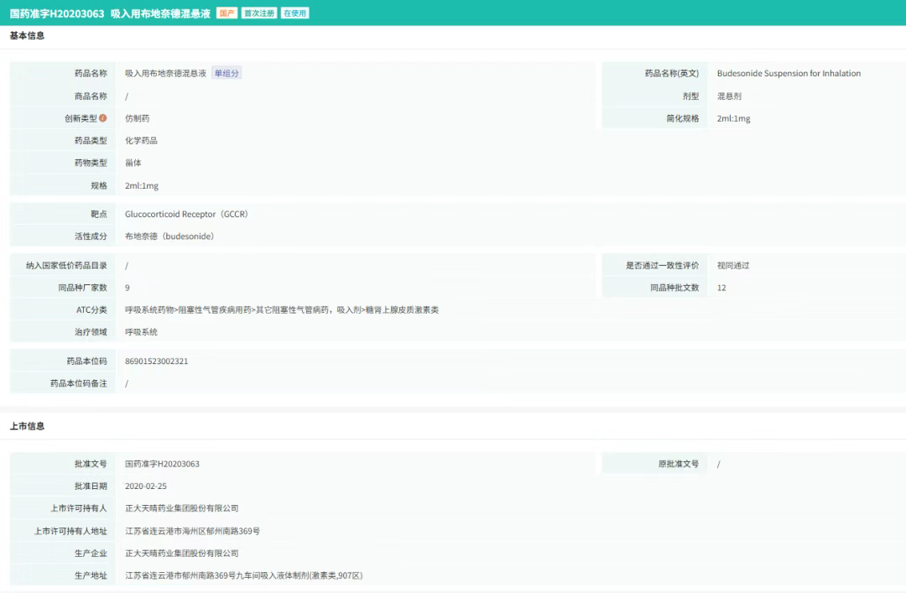Click English name Budesonide Suspension for Inhalation
This screenshot has width=906, height=593.
pos(789,74)
